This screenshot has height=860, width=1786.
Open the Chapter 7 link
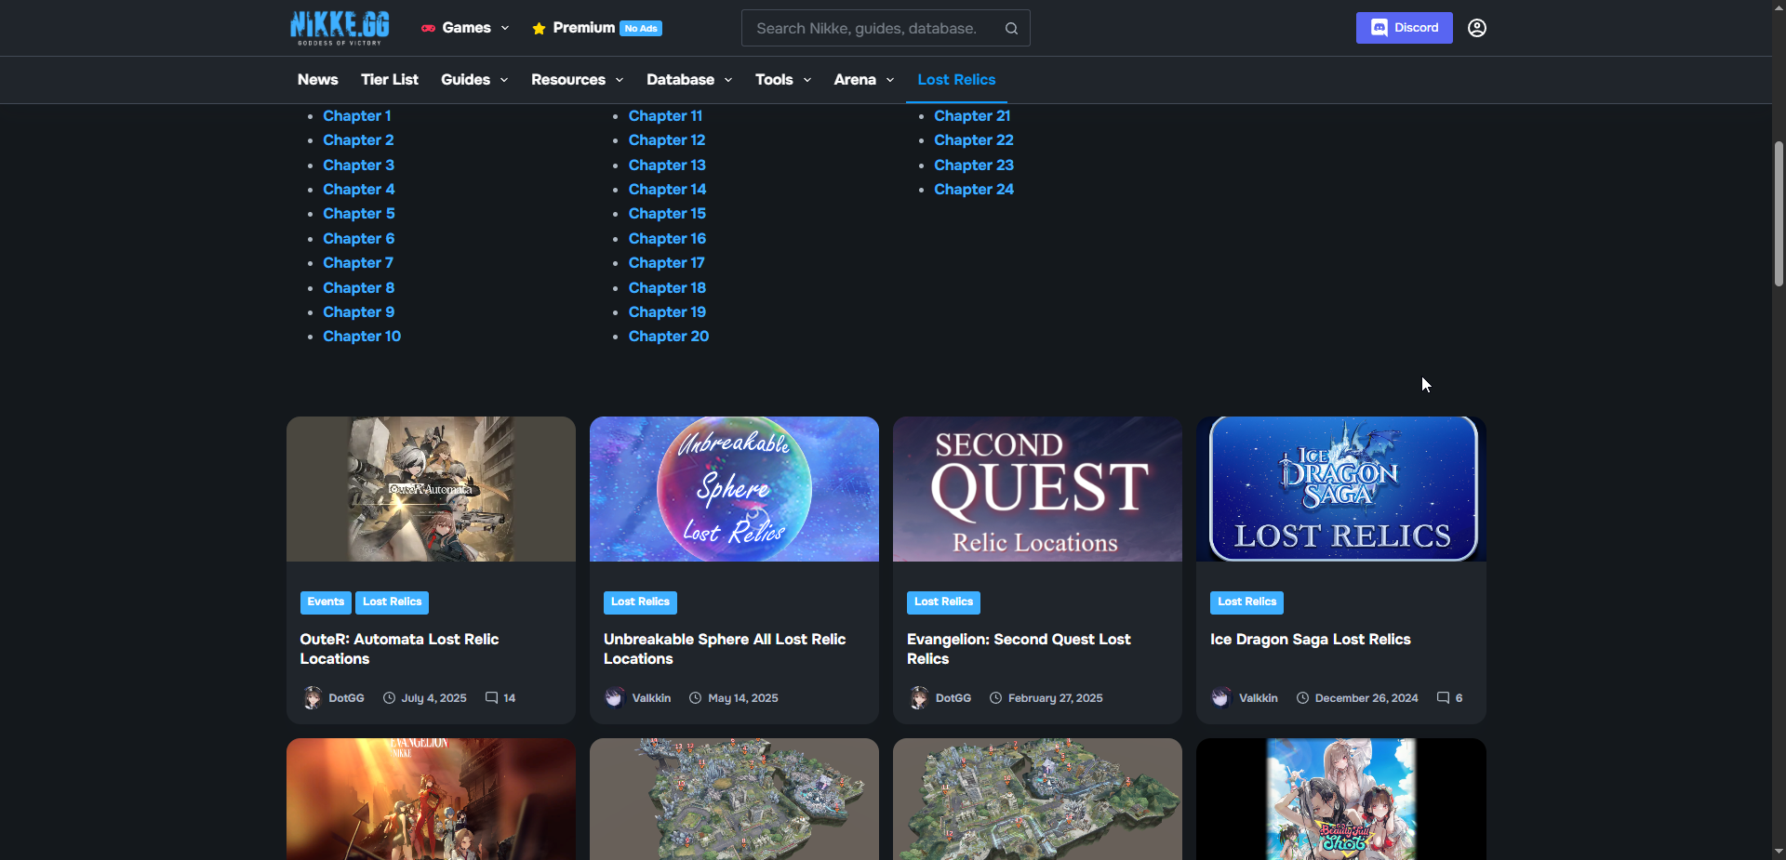click(x=358, y=263)
